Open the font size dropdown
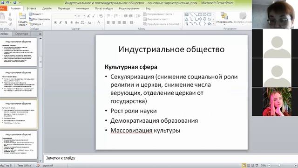Image resolution: width=298 pixels, height=168 pixels. coord(84,16)
